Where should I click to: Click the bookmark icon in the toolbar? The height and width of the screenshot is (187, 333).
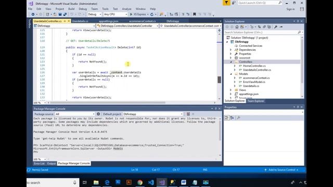[x=194, y=14]
